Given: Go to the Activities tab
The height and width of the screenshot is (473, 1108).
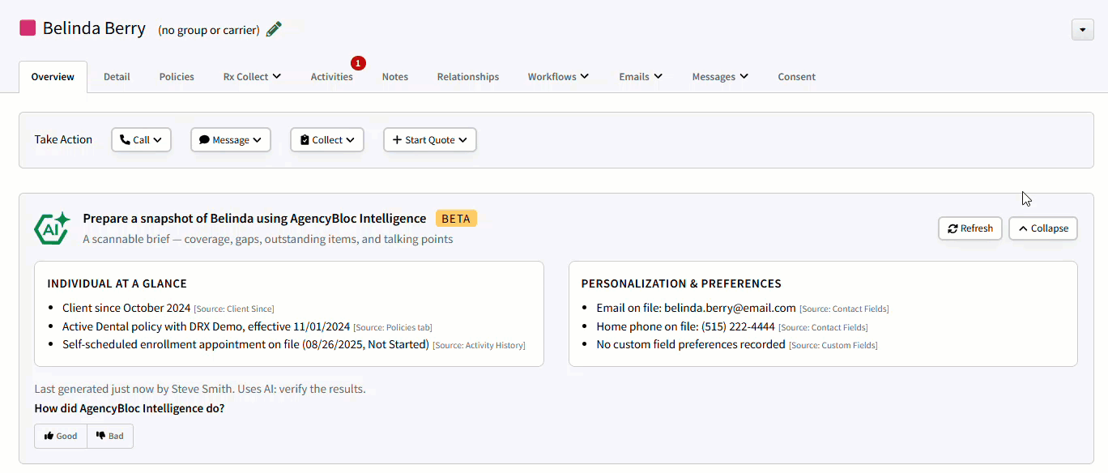Looking at the screenshot, I should click(332, 77).
